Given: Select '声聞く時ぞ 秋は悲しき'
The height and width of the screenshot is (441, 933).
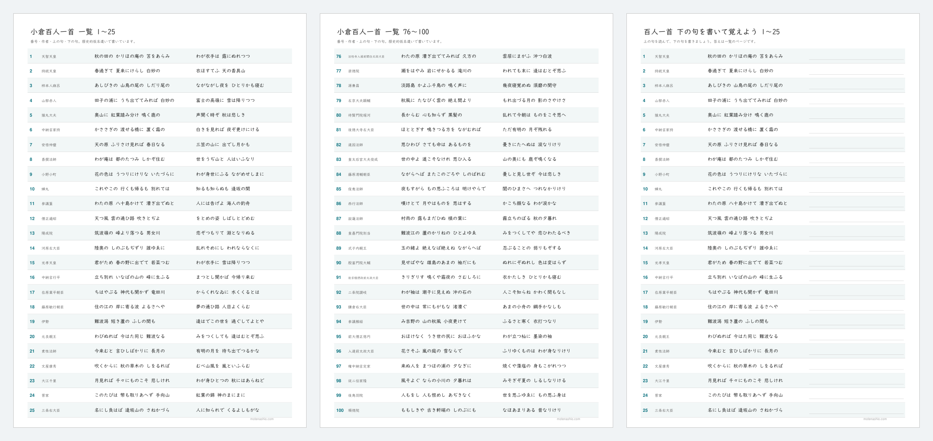Looking at the screenshot, I should (x=220, y=115).
